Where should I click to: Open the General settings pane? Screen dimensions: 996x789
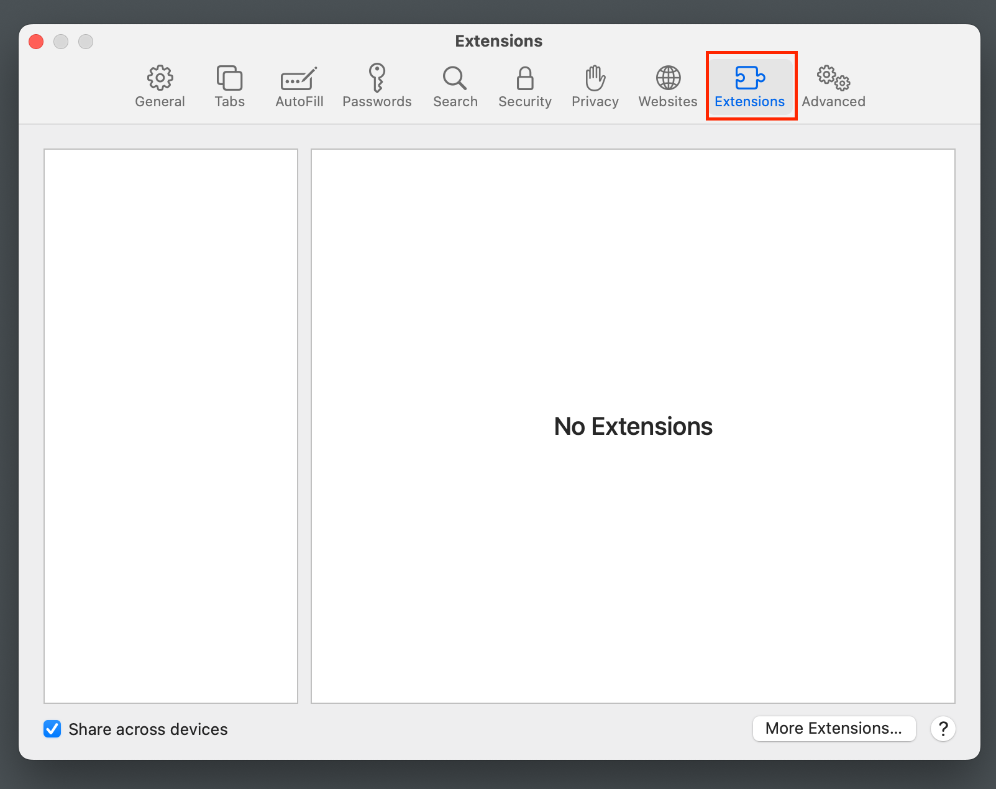160,86
